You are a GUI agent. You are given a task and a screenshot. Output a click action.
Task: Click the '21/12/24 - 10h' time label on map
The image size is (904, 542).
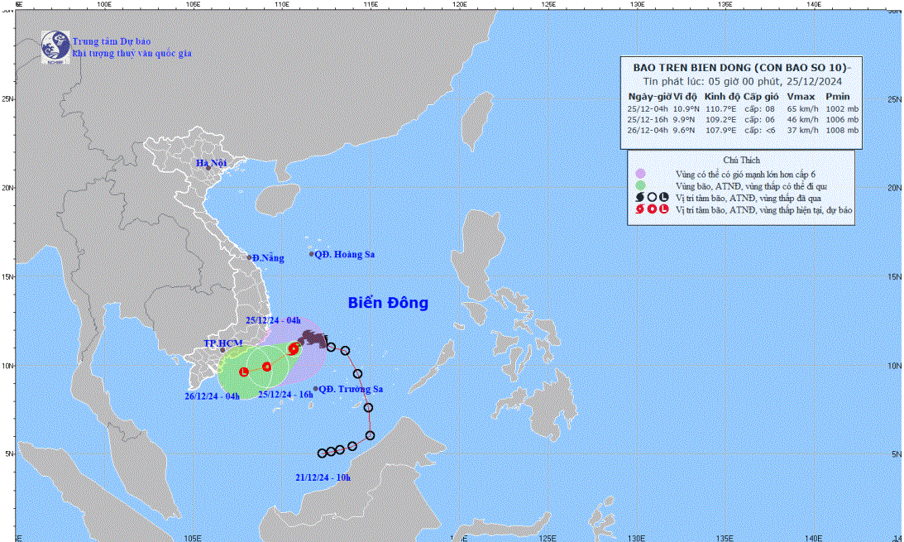[x=323, y=477]
